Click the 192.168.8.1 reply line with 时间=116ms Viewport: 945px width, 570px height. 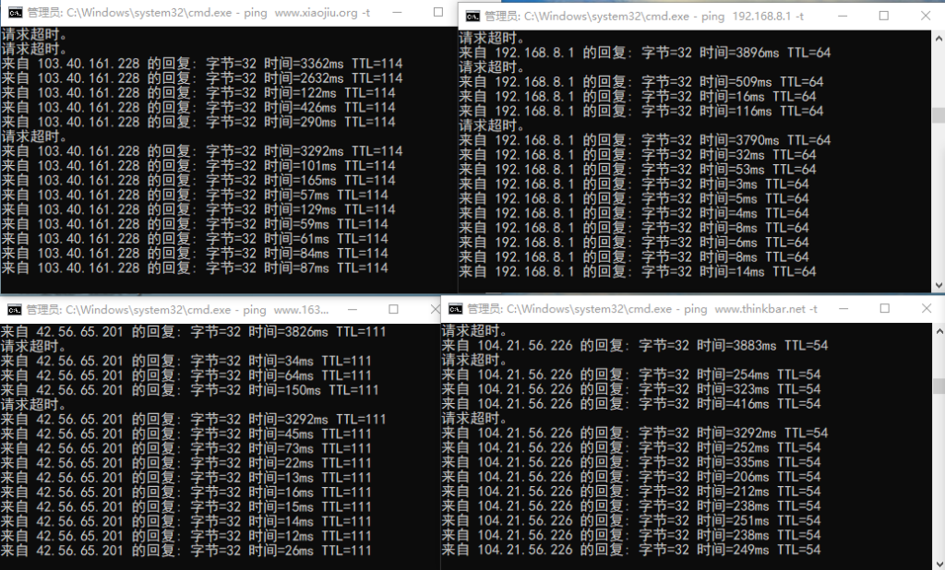click(641, 112)
